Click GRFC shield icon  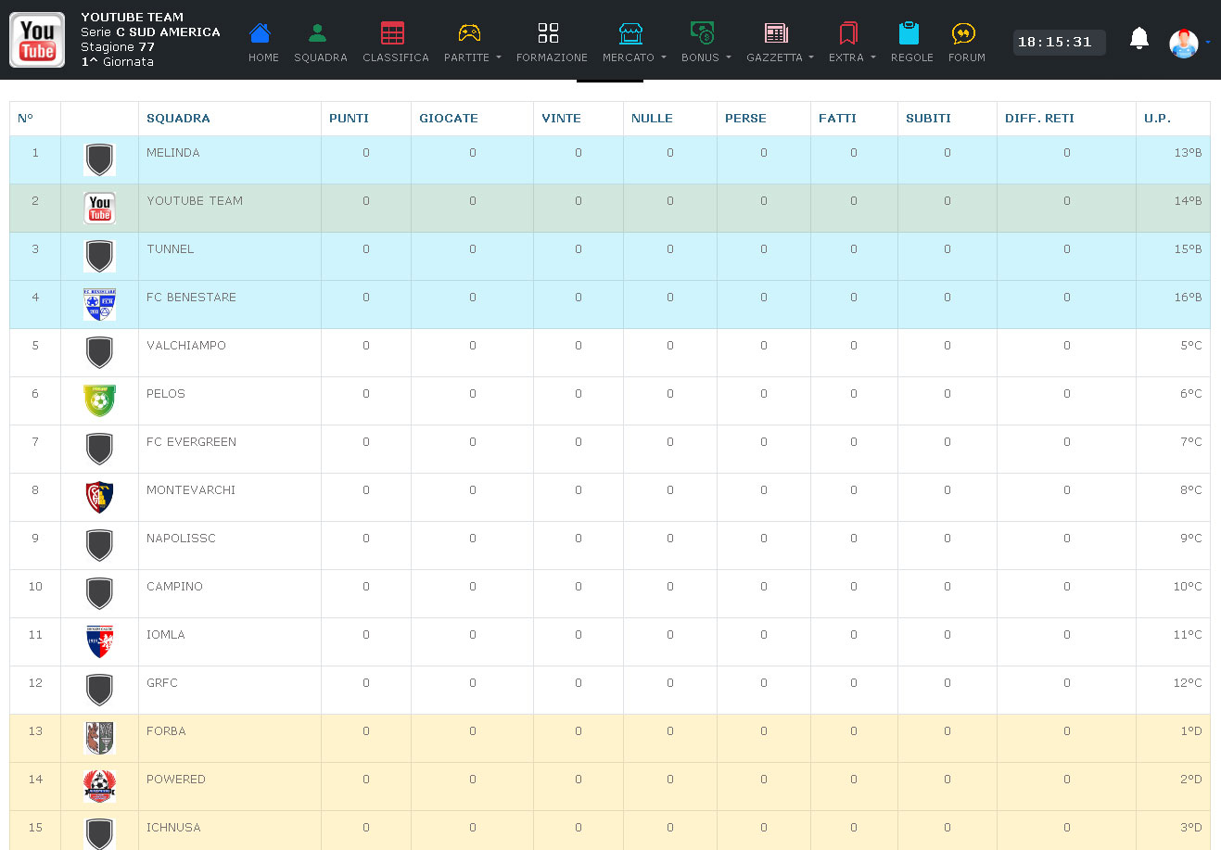99,690
